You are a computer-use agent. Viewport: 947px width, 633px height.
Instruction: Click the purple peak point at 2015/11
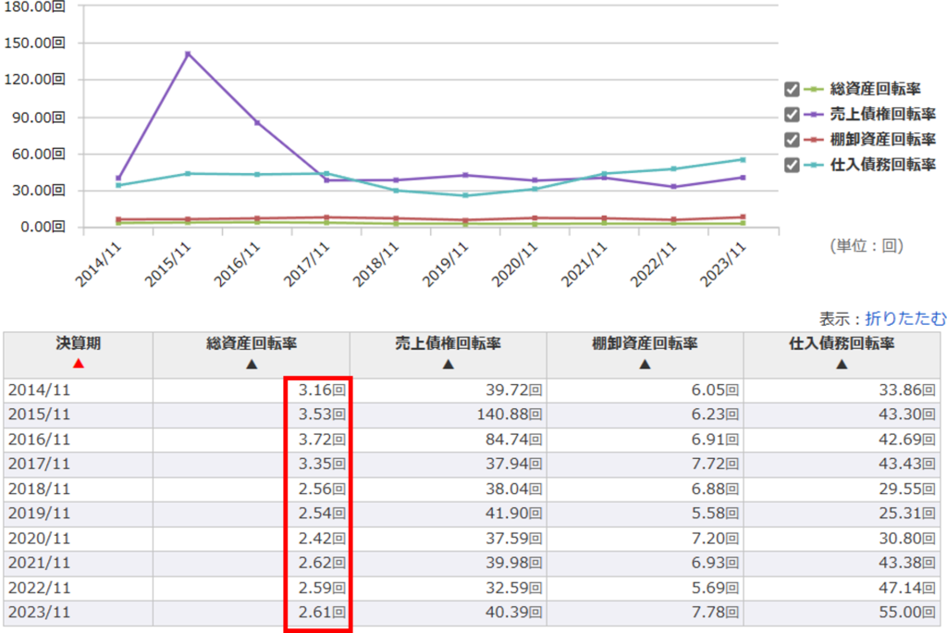[x=188, y=54]
